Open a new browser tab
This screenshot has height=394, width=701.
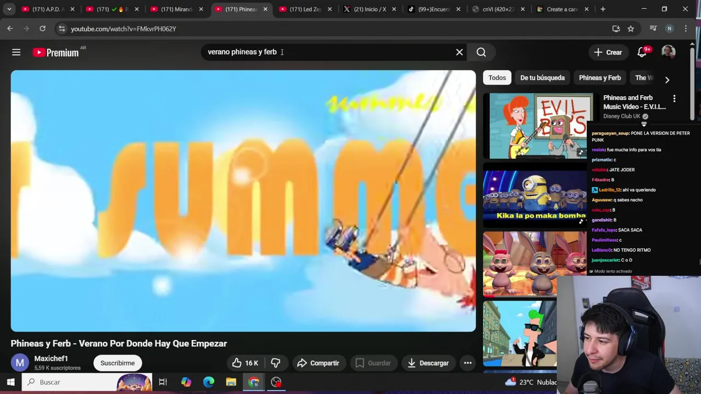pyautogui.click(x=602, y=9)
